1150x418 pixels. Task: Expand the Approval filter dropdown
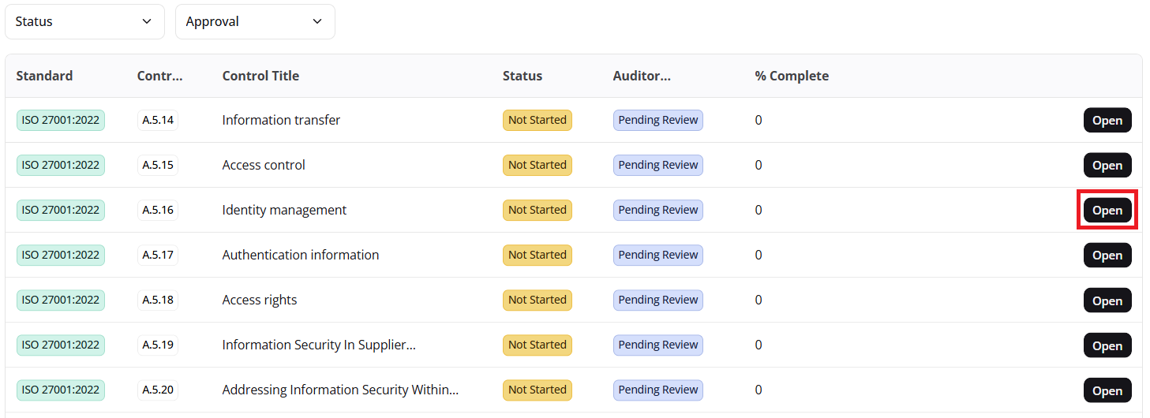[255, 21]
